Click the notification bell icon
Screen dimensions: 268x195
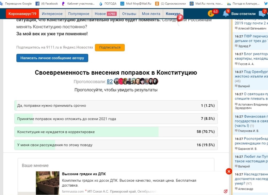click(x=226, y=14)
